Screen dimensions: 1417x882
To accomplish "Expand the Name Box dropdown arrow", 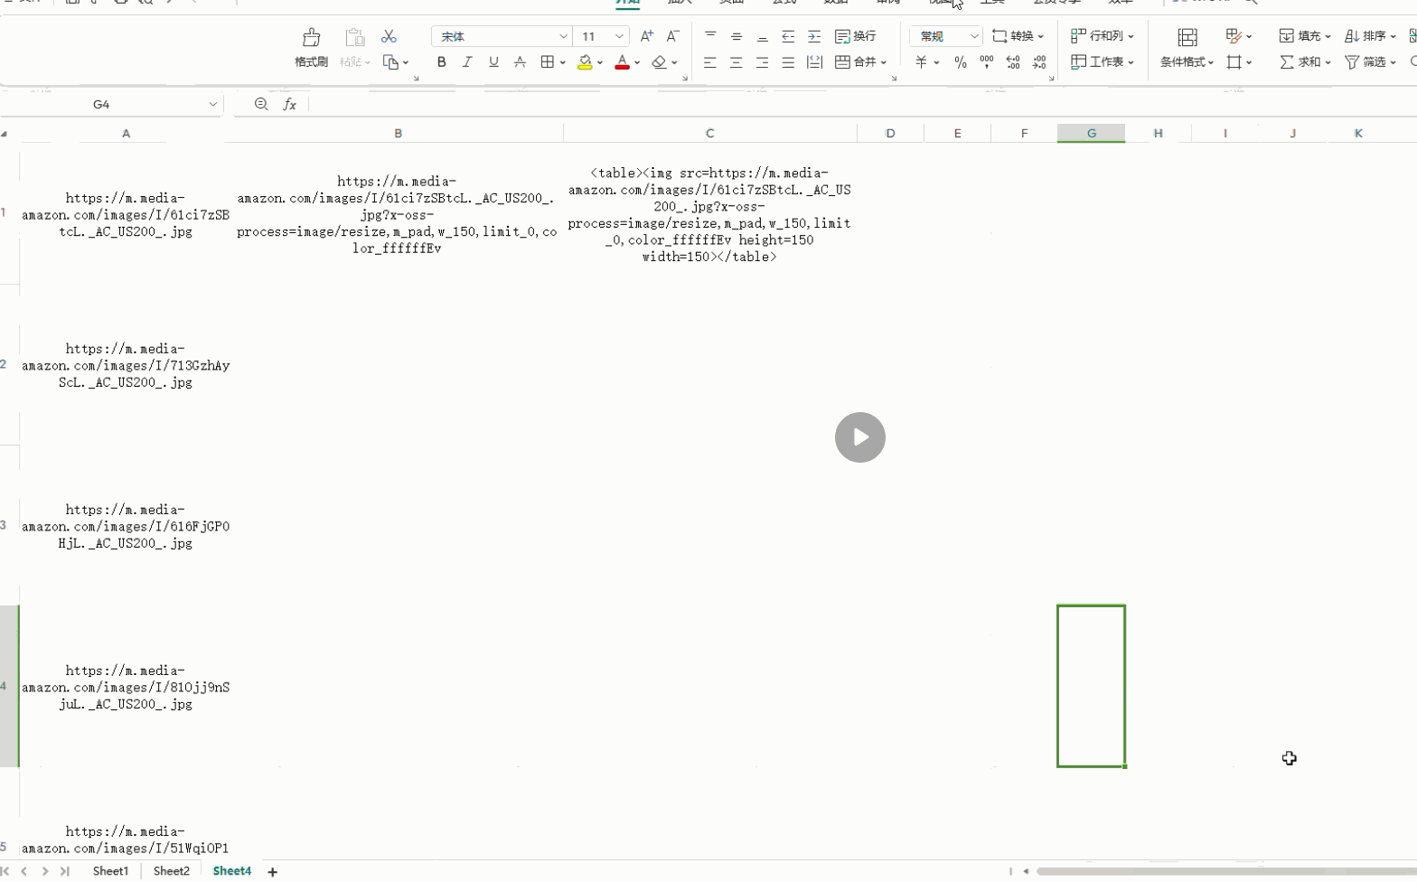I will coord(213,105).
